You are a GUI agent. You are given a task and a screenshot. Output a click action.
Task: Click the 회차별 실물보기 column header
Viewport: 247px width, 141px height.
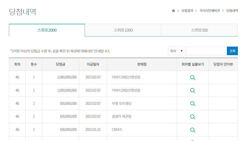coord(193,64)
